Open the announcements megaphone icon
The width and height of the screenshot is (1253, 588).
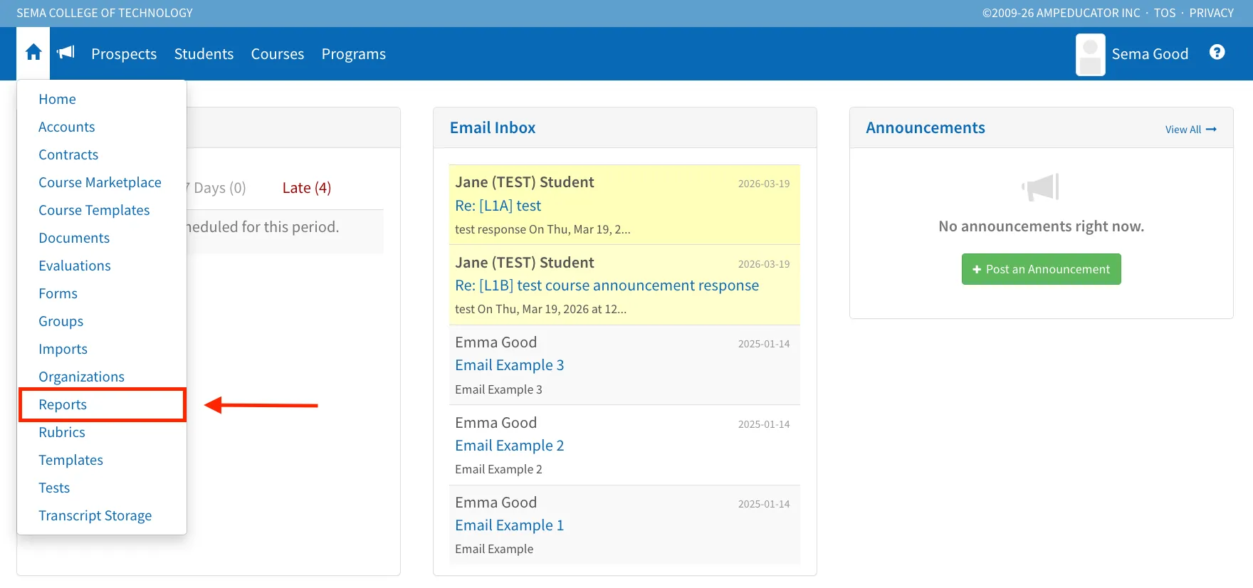point(65,52)
